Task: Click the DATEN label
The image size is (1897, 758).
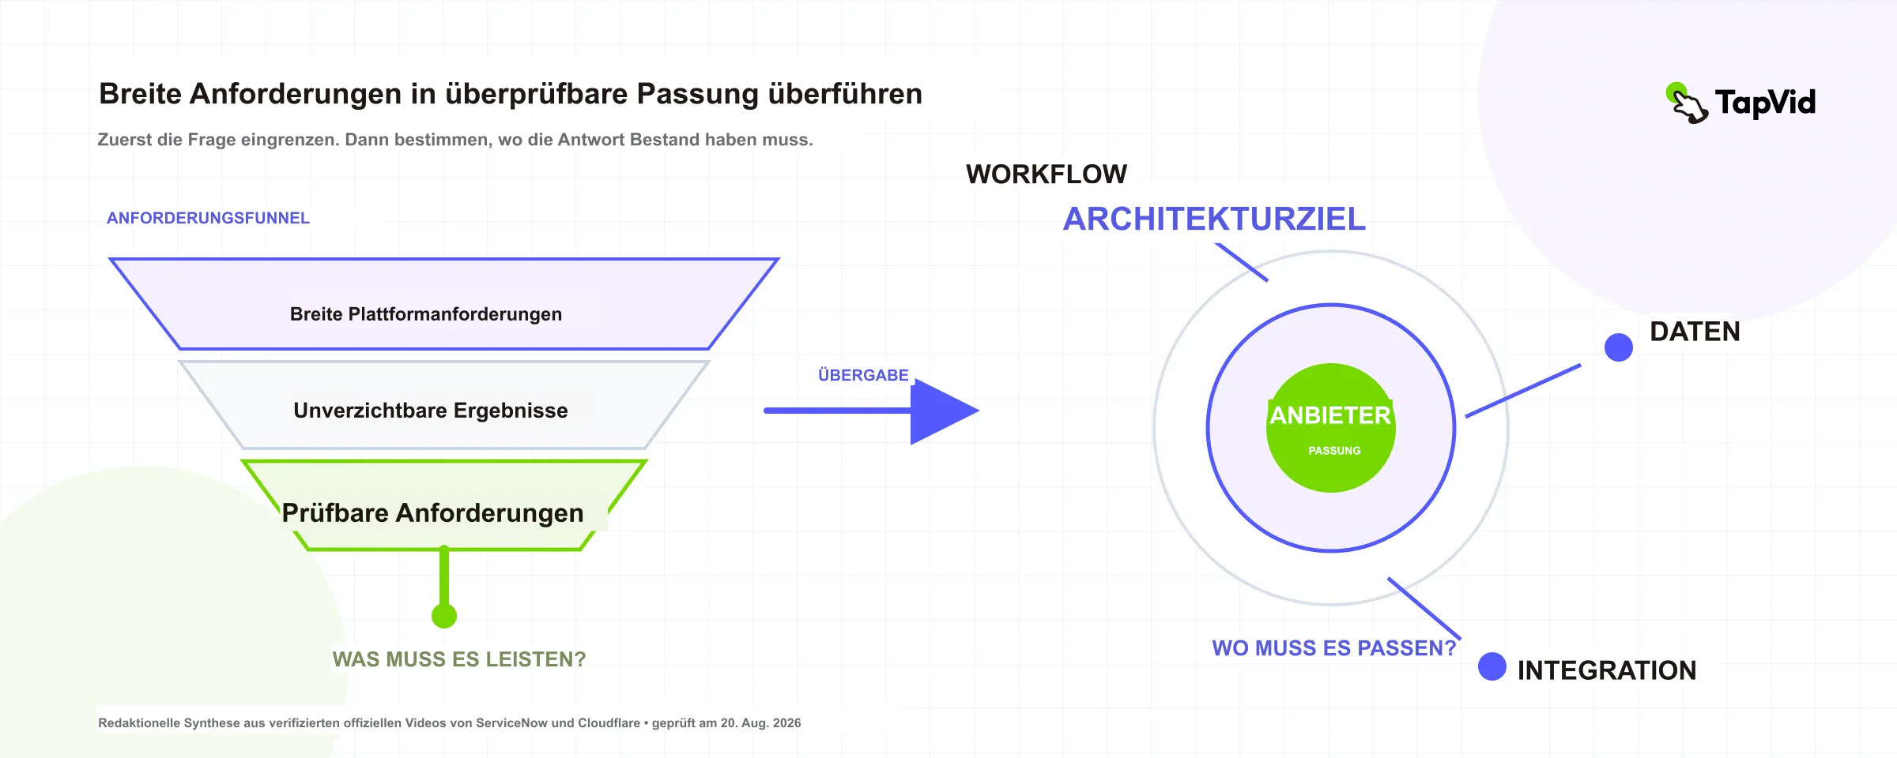Action: (1695, 332)
